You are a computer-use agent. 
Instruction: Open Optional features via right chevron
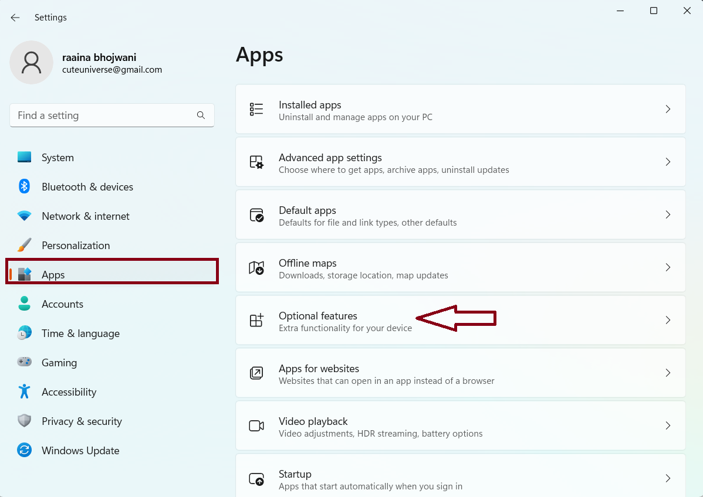(x=668, y=320)
